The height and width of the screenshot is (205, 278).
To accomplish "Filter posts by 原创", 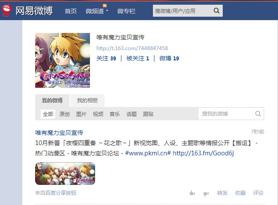I will click(65, 114).
